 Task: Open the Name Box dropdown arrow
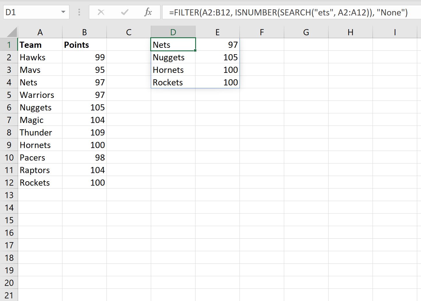pos(64,12)
